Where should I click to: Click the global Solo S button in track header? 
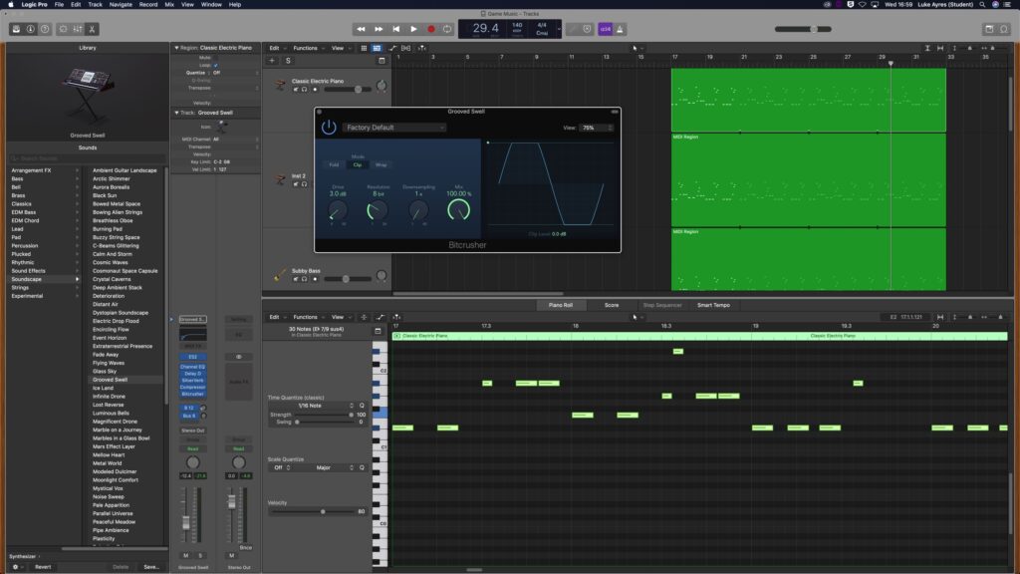pos(288,61)
